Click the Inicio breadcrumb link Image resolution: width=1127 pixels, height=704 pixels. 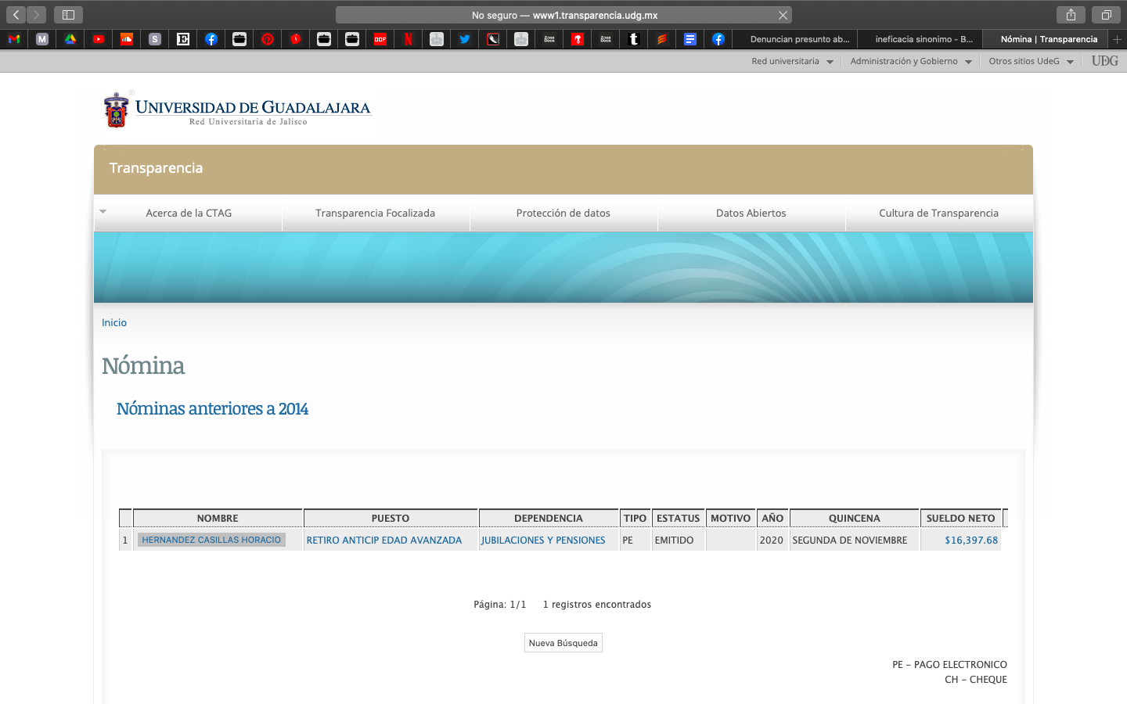point(114,322)
